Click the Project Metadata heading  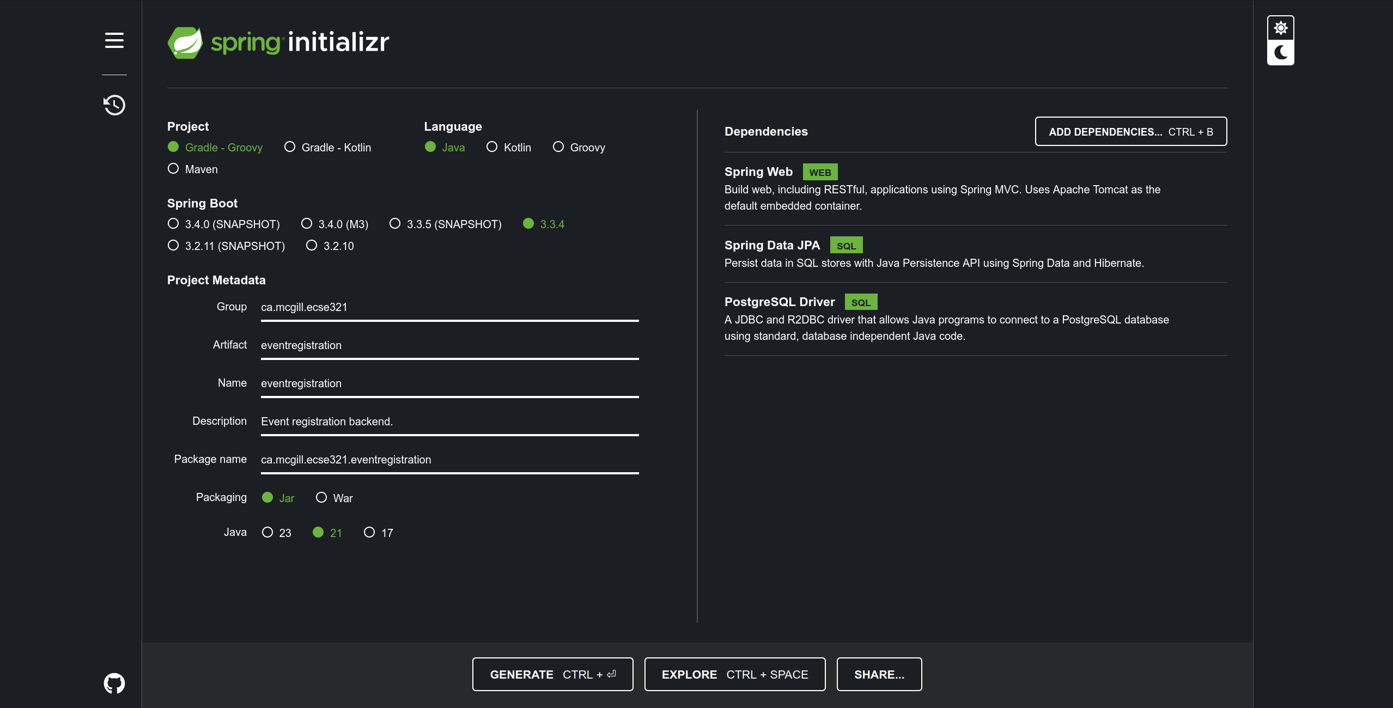point(216,280)
